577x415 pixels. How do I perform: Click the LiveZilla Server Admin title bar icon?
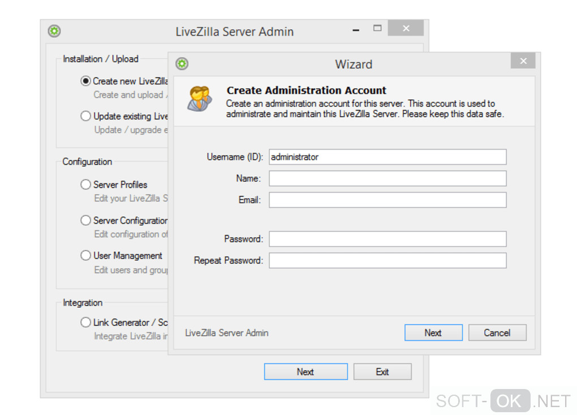[x=54, y=31]
